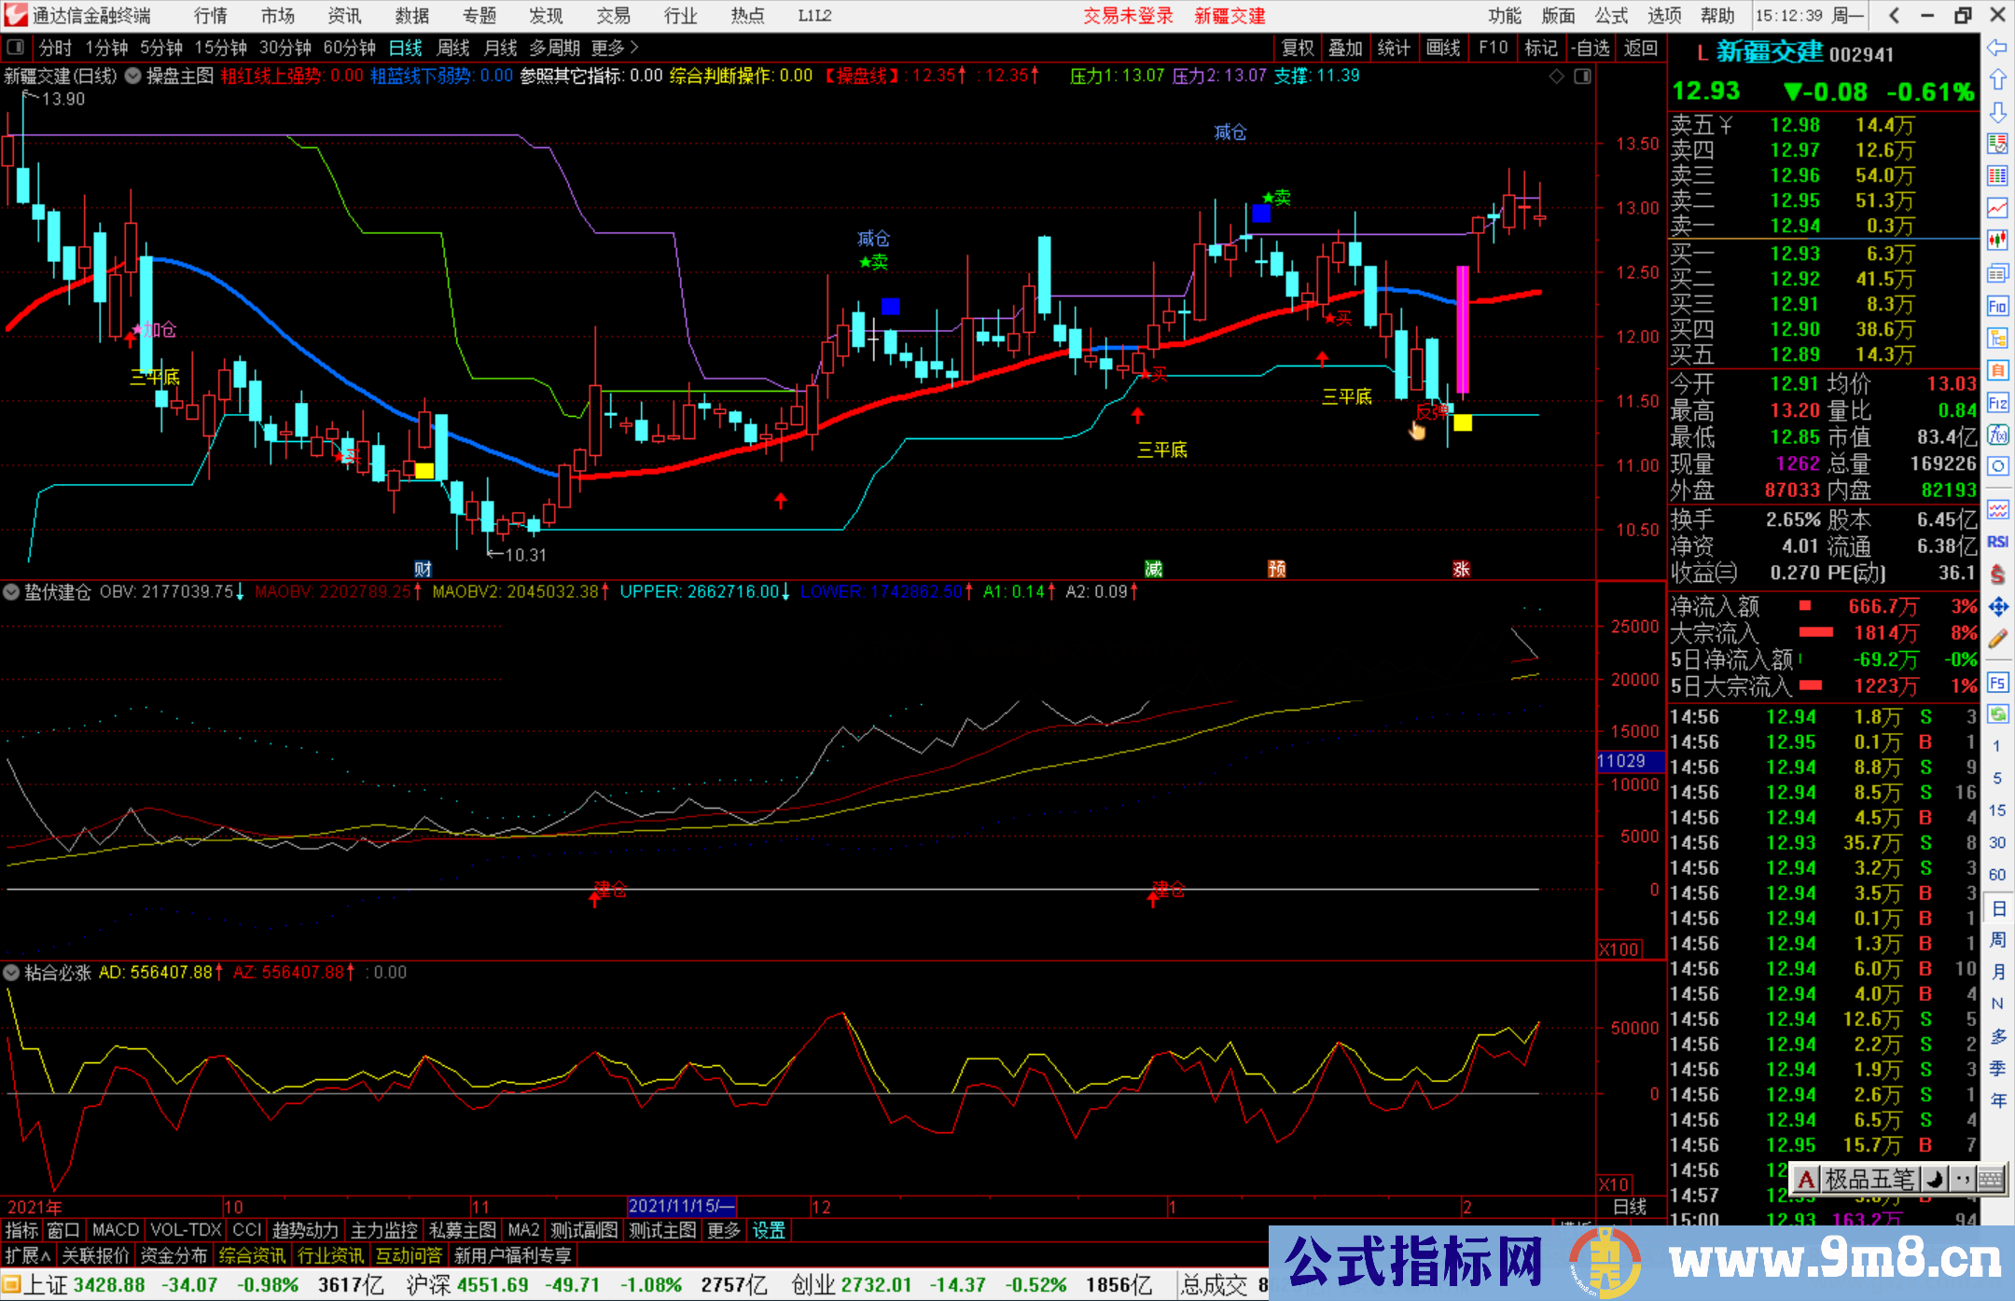The height and width of the screenshot is (1301, 2015).
Task: Click the 设置 link in indicator bar
Action: 769,1231
